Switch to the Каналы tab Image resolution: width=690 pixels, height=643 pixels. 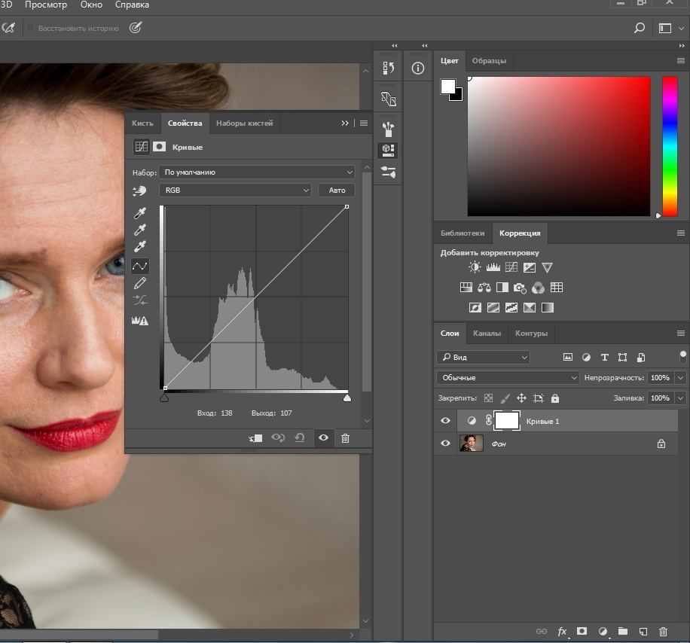[x=487, y=333]
